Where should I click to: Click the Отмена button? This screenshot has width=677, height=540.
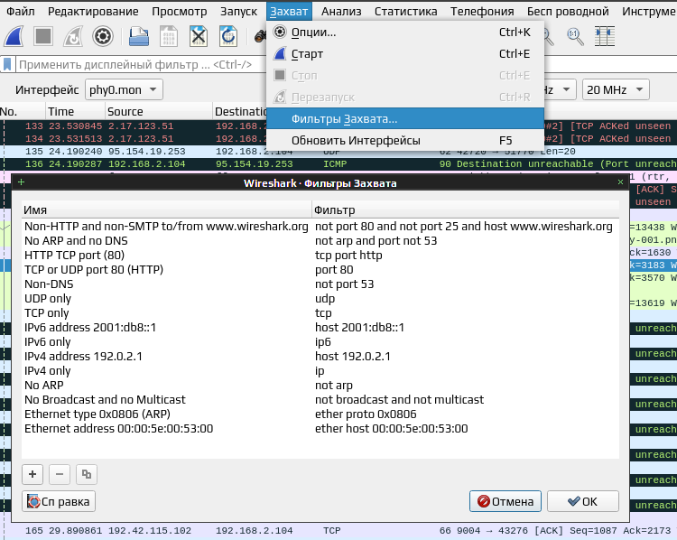[505, 501]
